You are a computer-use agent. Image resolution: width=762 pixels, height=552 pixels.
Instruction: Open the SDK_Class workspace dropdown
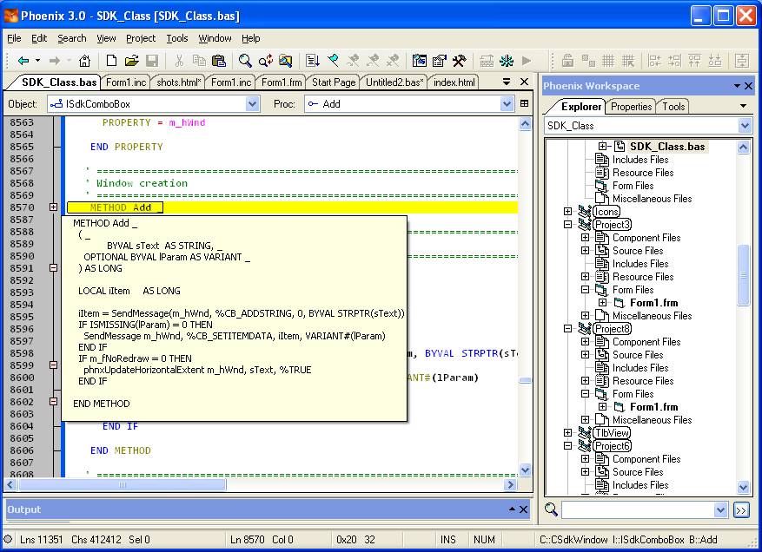(745, 126)
